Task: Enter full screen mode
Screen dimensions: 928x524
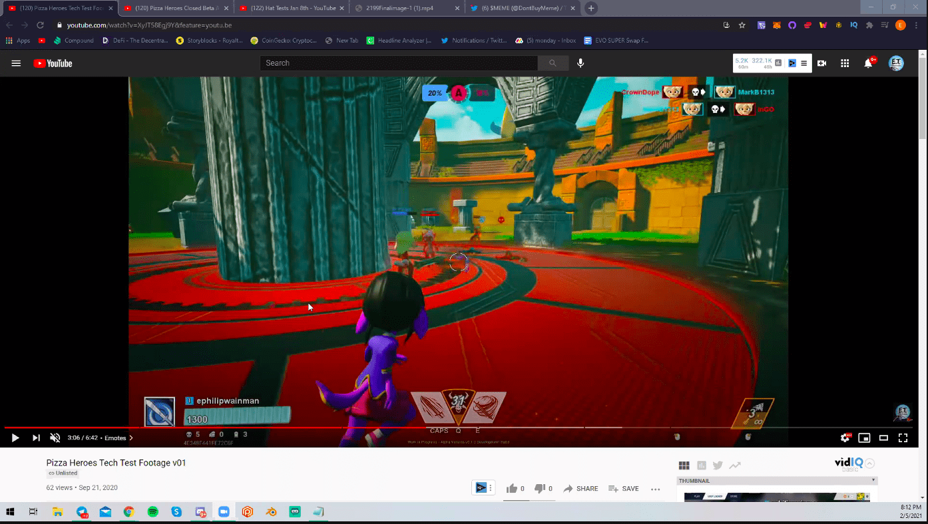Action: pyautogui.click(x=903, y=438)
